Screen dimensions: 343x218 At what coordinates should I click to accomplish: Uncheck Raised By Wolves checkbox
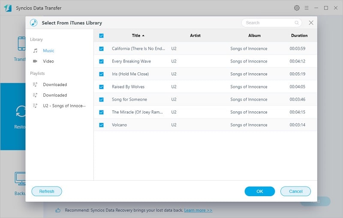point(101,87)
